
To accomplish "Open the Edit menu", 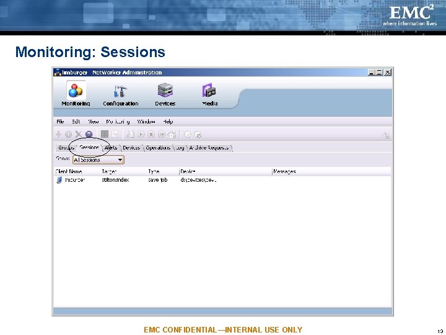I will [76, 122].
